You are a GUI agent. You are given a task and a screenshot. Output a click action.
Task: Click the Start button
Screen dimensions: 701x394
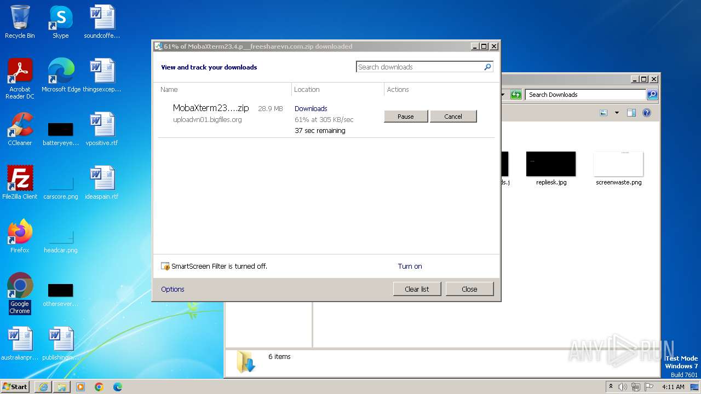[15, 387]
